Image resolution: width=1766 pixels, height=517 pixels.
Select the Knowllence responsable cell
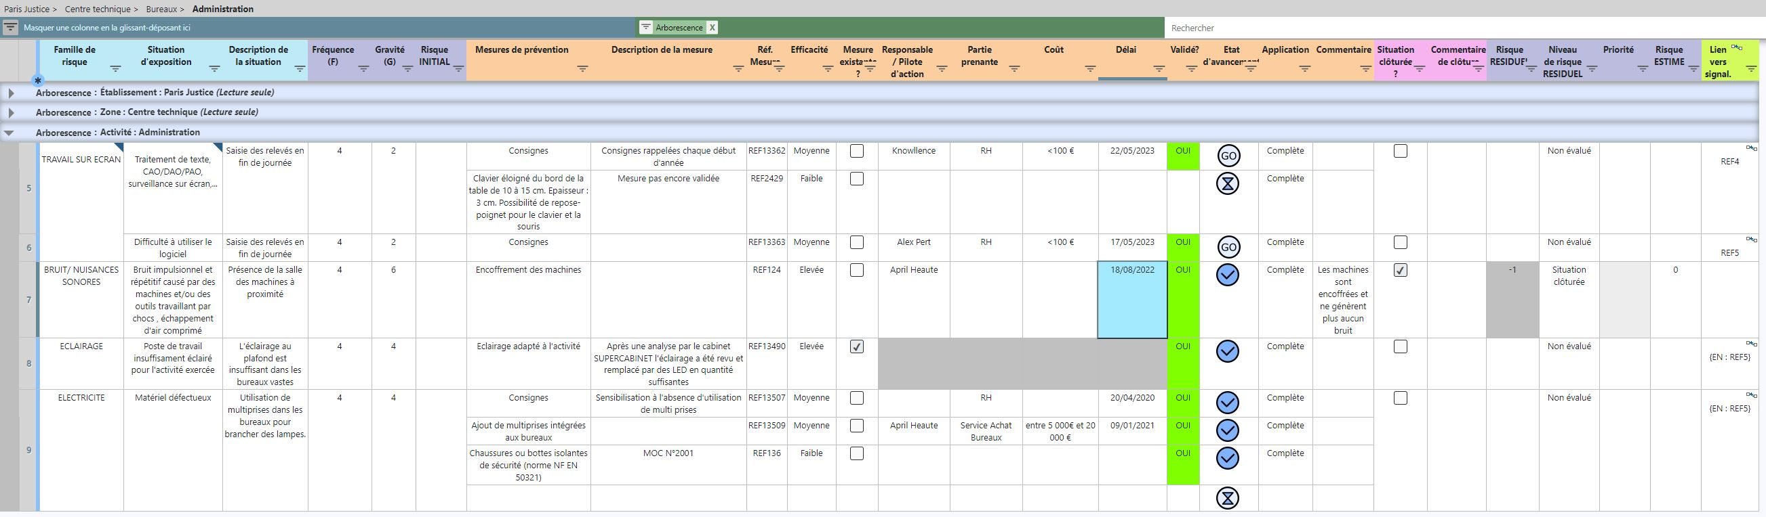tap(914, 156)
